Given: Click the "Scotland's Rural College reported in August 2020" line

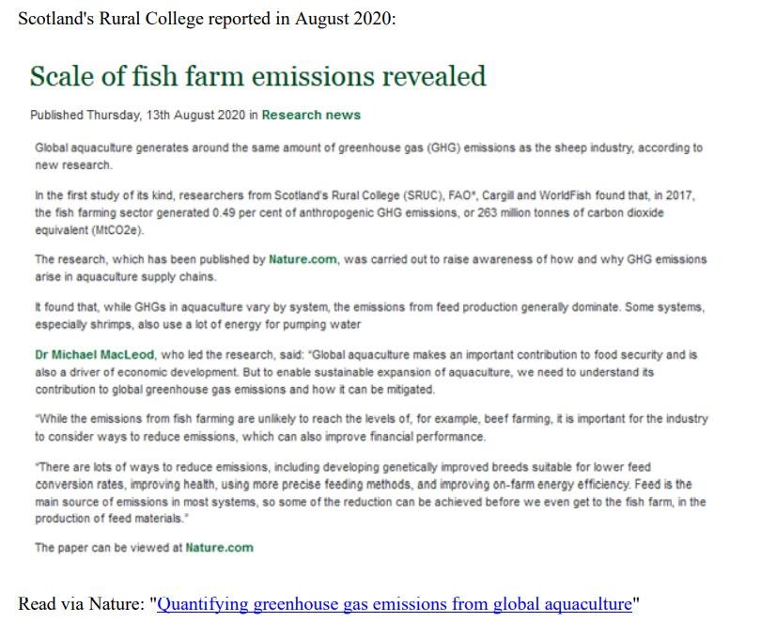Looking at the screenshot, I should (207, 20).
